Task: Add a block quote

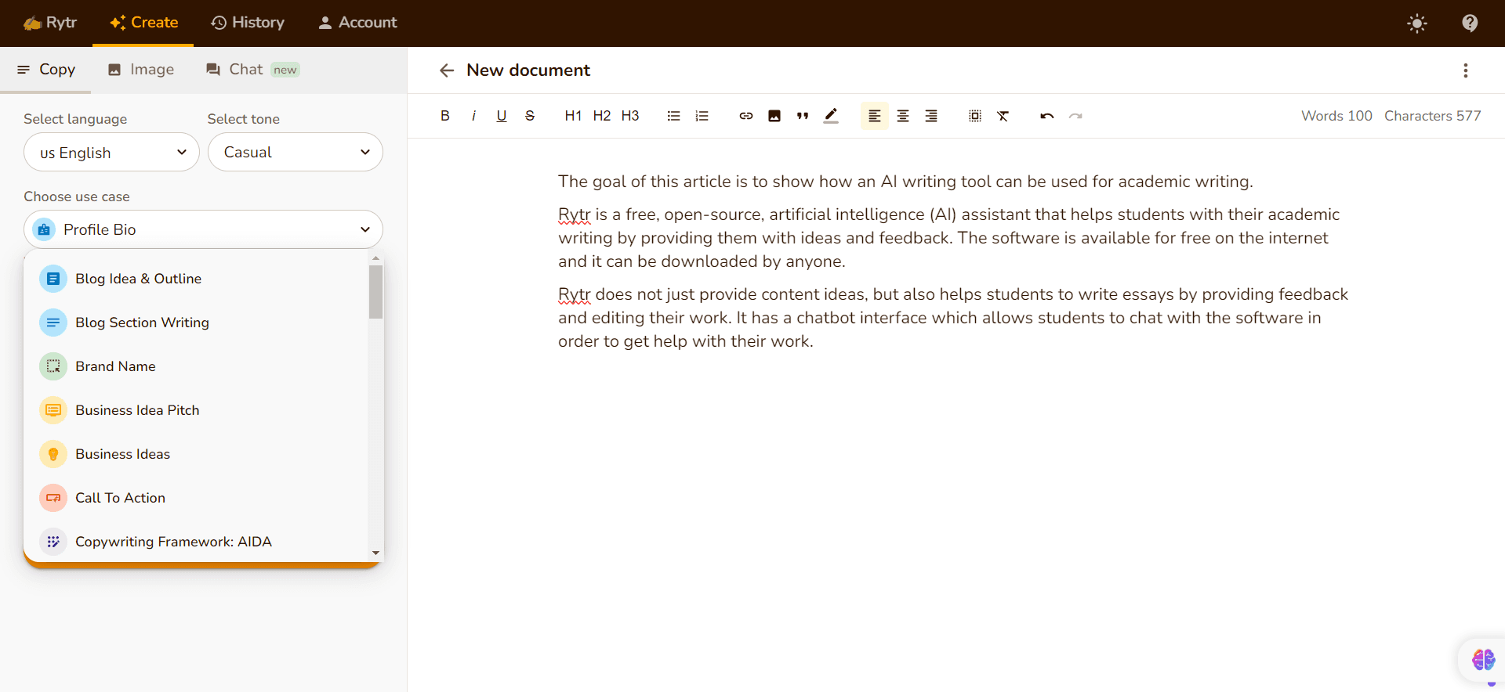Action: click(x=803, y=116)
